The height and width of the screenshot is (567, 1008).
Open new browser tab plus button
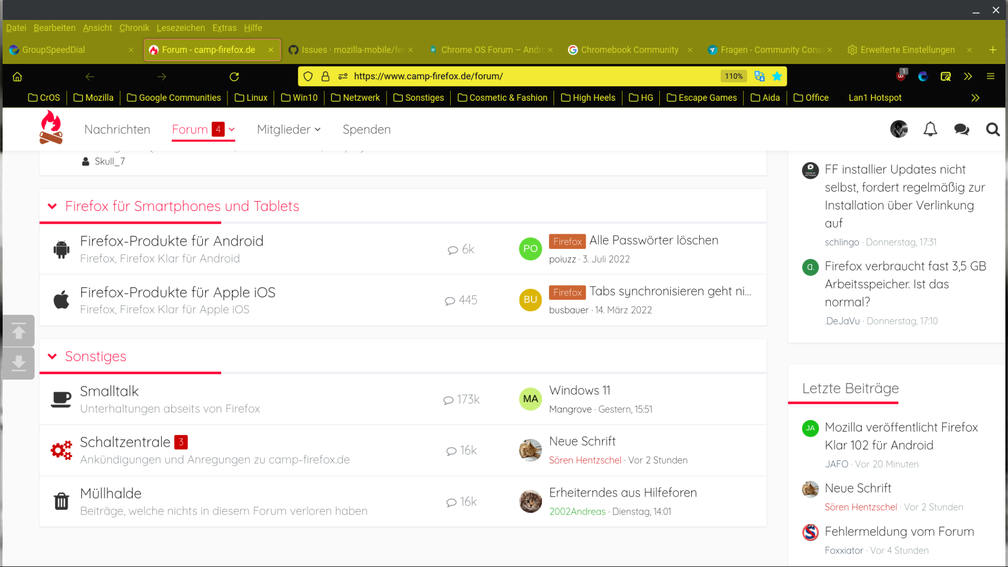(x=993, y=50)
